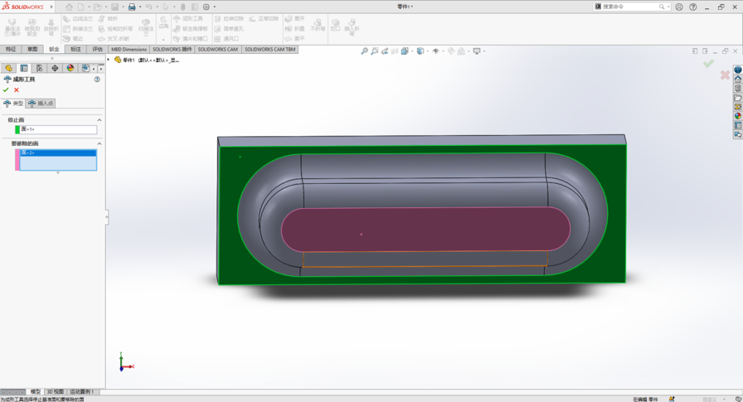Click the Rebuild traffic light icon
This screenshot has height=402, width=743.
click(x=183, y=7)
